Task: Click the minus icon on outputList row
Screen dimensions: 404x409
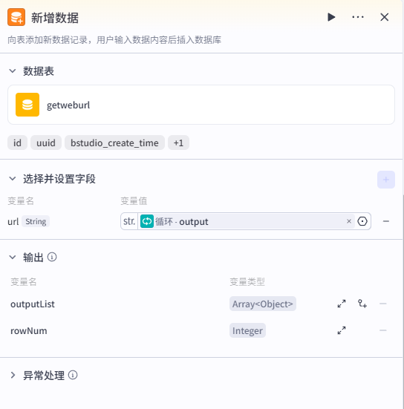Action: click(383, 304)
